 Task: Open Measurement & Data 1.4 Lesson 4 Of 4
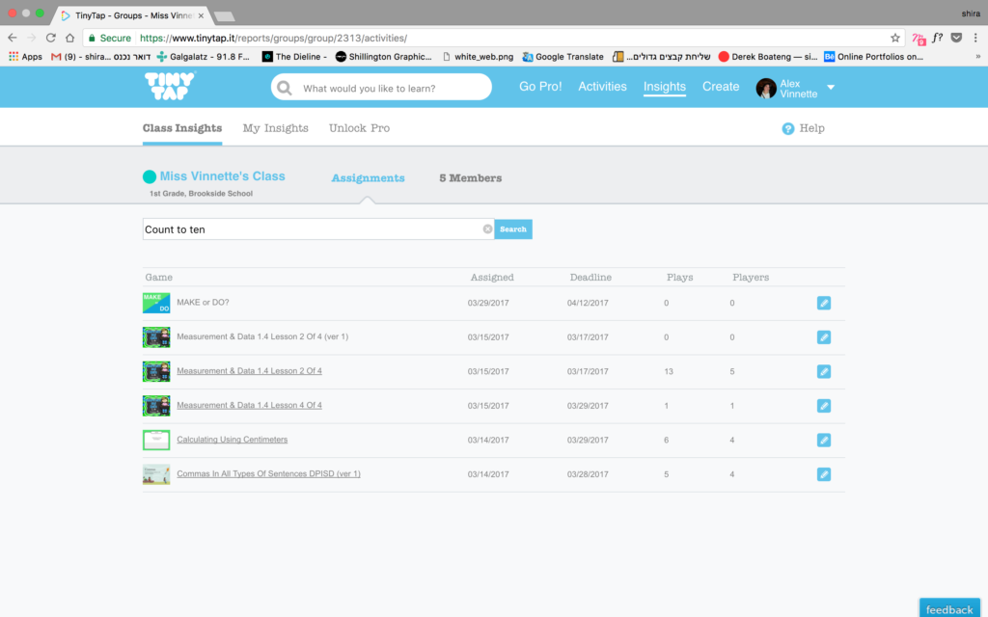tap(249, 405)
